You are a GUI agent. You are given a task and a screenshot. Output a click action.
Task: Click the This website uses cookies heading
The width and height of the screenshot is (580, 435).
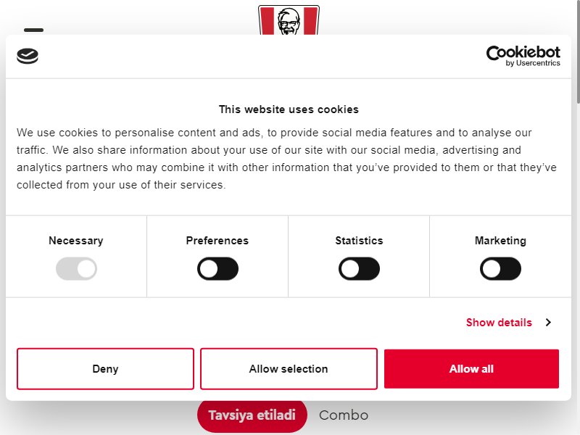289,109
